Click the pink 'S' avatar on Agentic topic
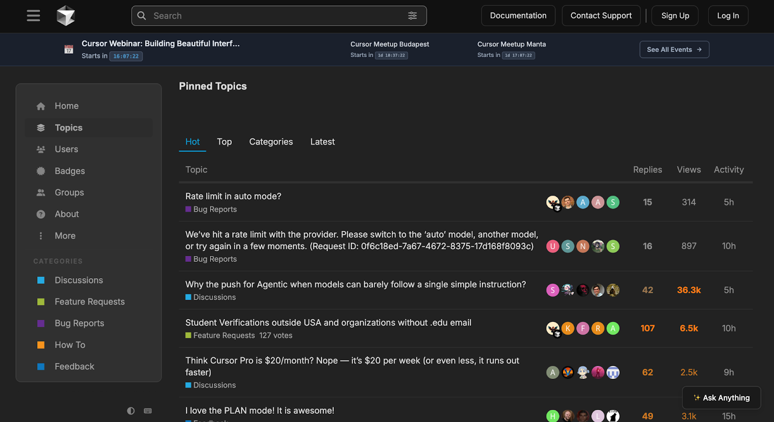This screenshot has width=774, height=422. coord(553,290)
